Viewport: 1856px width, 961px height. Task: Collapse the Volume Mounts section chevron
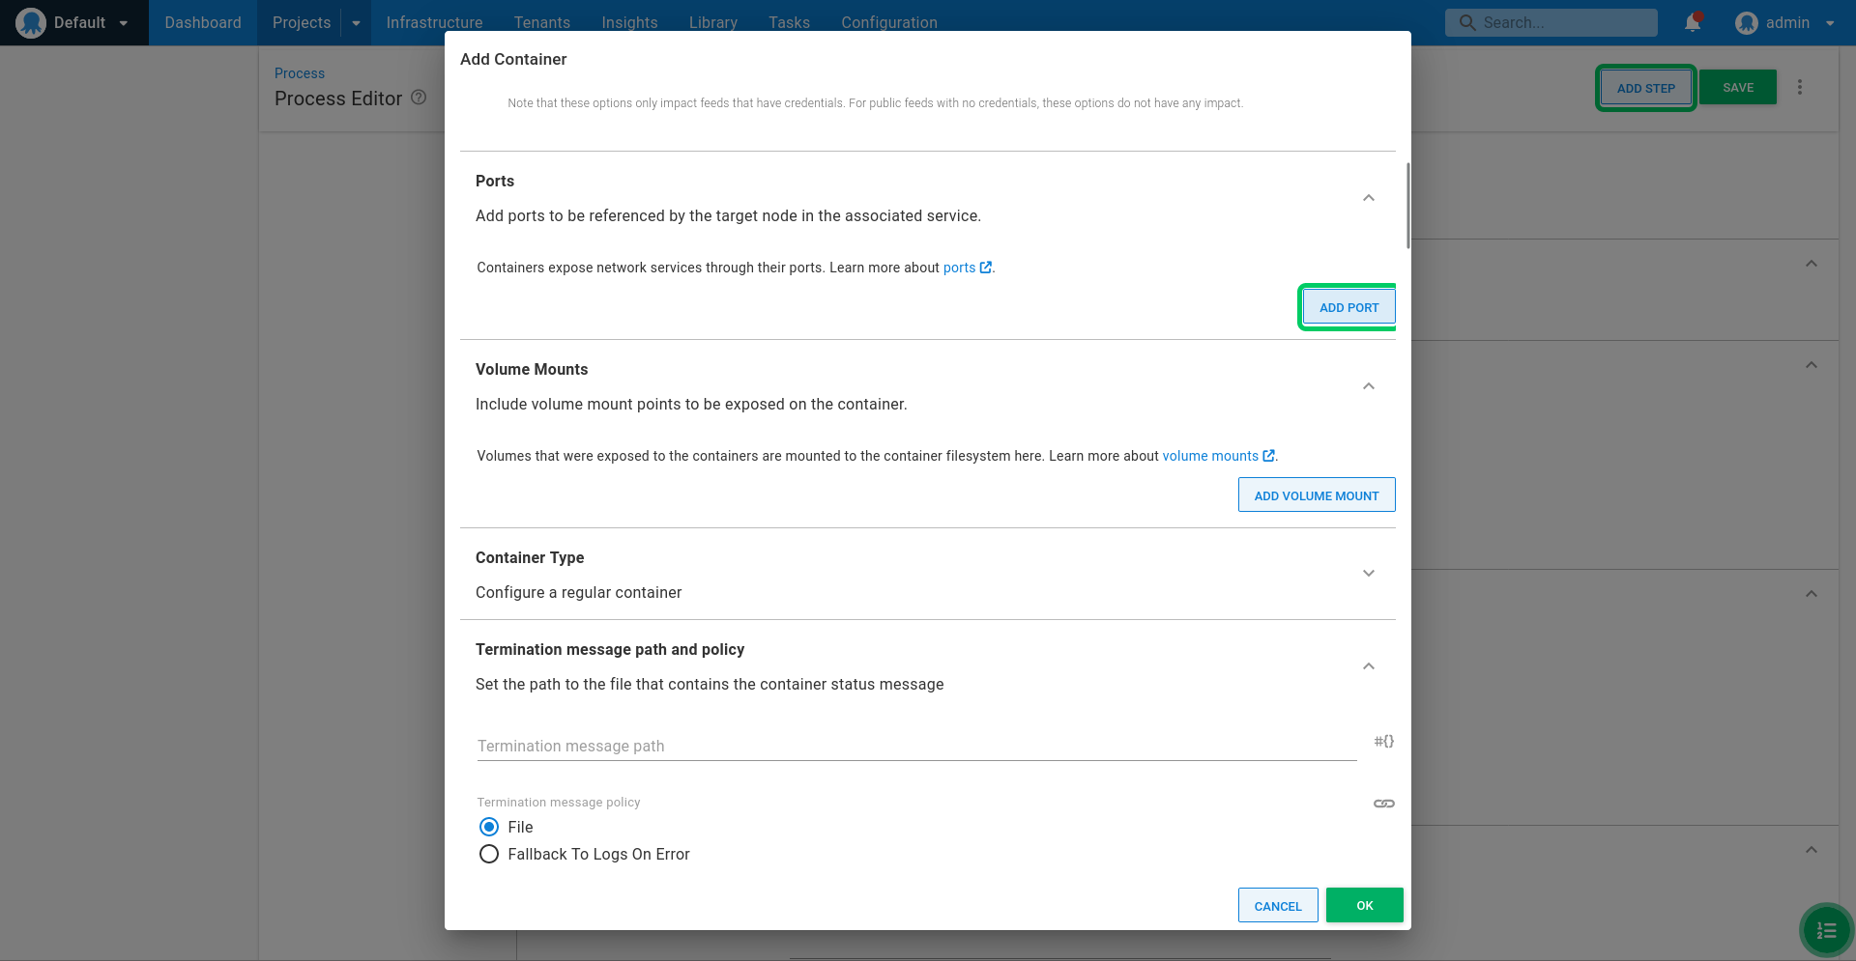pos(1369,386)
